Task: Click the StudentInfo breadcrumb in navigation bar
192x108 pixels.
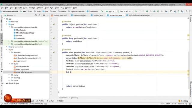Action: 92,11
